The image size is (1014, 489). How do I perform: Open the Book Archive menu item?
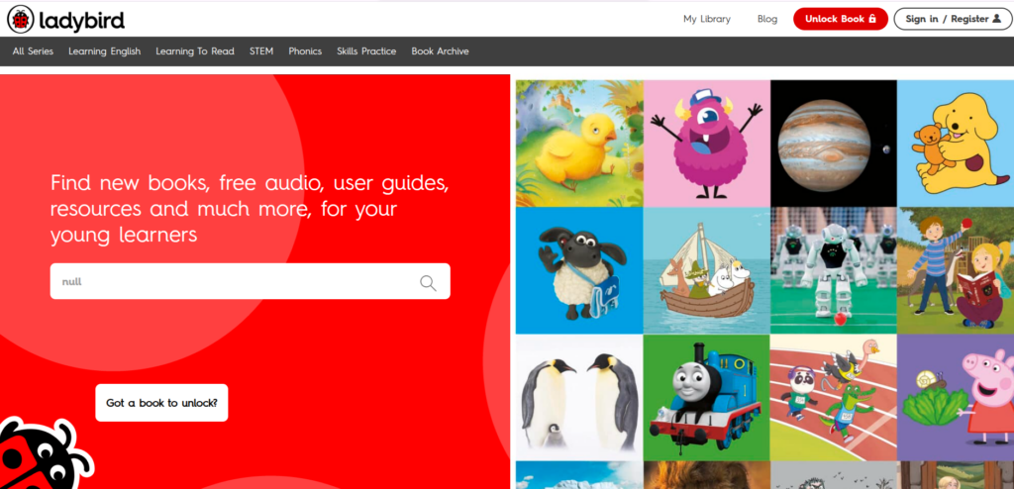[x=440, y=51]
